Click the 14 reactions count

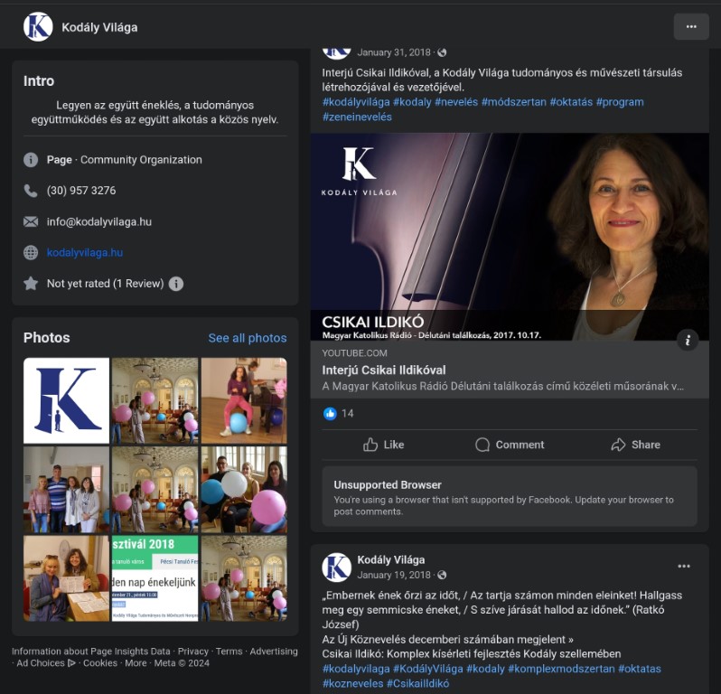(348, 414)
